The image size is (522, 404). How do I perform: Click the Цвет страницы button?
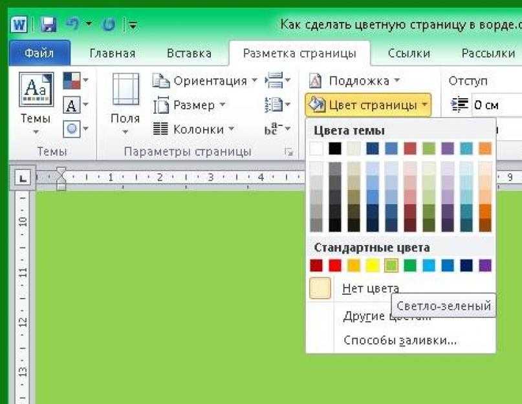(368, 105)
